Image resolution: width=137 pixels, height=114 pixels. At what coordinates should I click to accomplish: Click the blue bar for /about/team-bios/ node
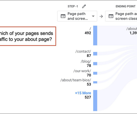tap(95, 82)
